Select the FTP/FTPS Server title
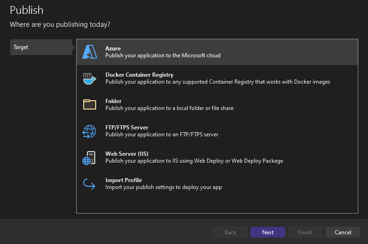368x244 pixels. 127,128
